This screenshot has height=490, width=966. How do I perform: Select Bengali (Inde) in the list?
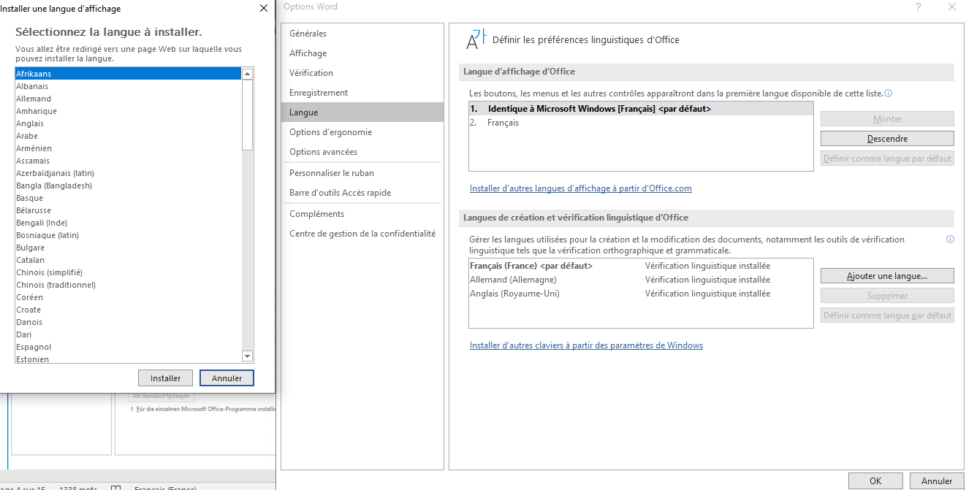[x=128, y=223]
